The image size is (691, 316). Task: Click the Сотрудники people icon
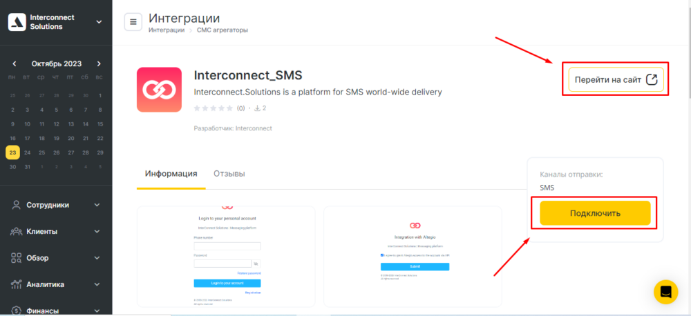(x=15, y=205)
